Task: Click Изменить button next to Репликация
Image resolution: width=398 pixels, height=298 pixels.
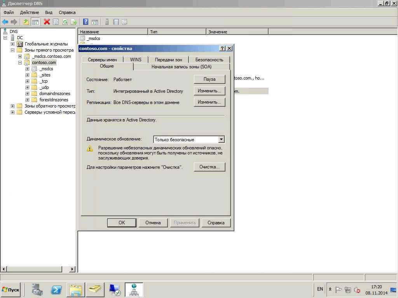Action: [209, 102]
